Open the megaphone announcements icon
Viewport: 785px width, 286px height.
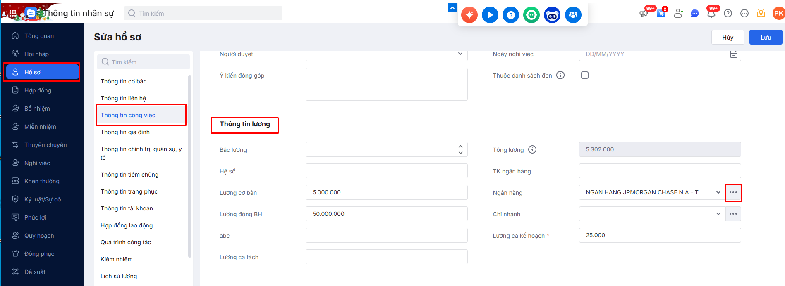(644, 13)
